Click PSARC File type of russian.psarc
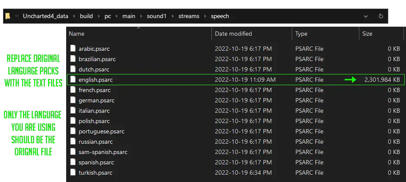The image size is (406, 182). (309, 142)
